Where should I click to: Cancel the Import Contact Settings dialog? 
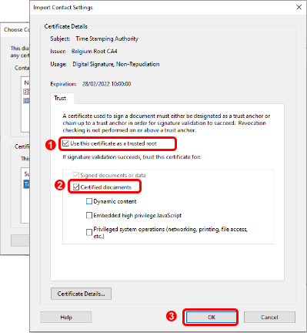click(269, 318)
